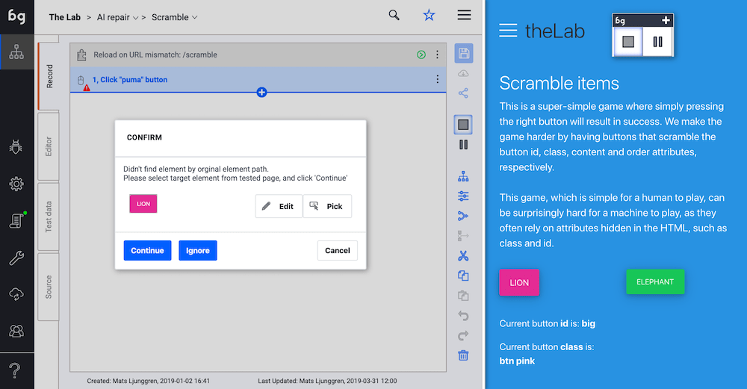Click the merge branch toolbar icon
This screenshot has width=747, height=389.
pyautogui.click(x=463, y=216)
